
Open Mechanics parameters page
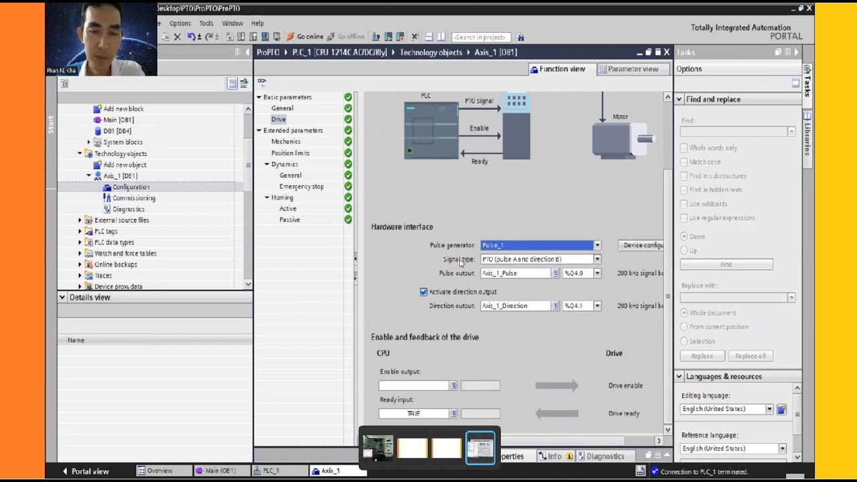[286, 142]
